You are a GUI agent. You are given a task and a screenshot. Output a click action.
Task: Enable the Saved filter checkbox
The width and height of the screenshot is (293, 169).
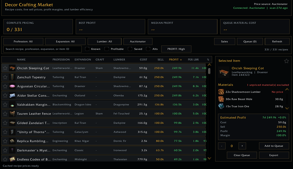coord(130,49)
